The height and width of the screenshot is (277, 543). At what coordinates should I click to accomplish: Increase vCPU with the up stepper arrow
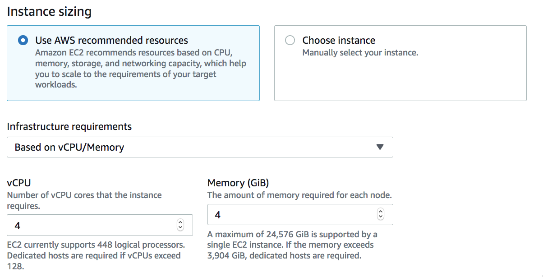tap(180, 222)
